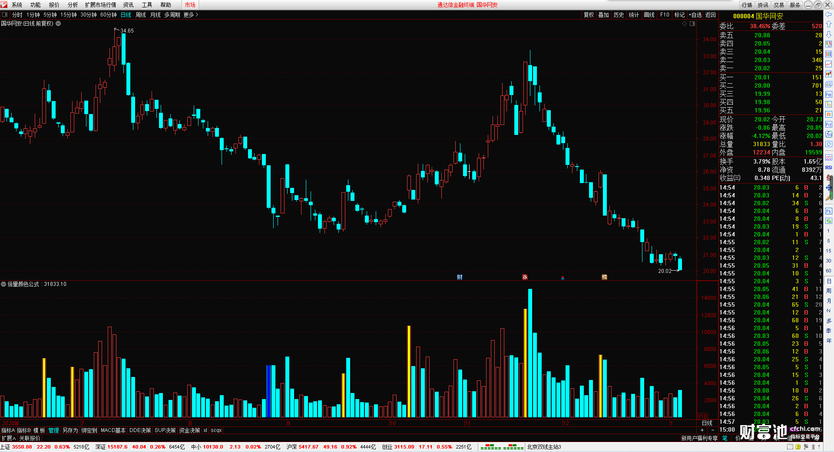Click the green refresh sidebar icon

(828, 221)
